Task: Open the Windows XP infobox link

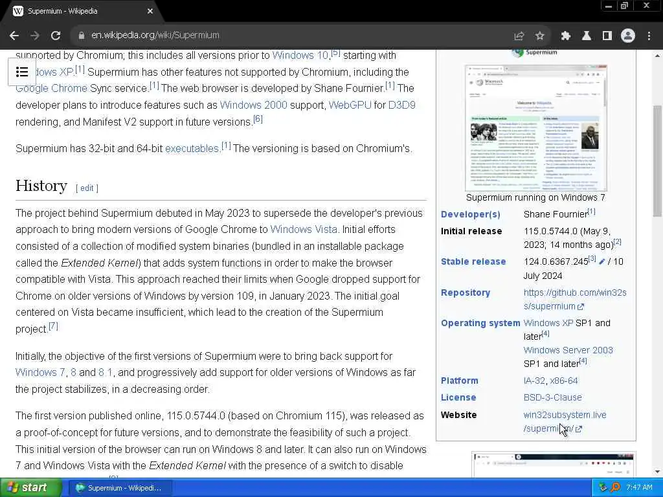Action: coord(548,323)
